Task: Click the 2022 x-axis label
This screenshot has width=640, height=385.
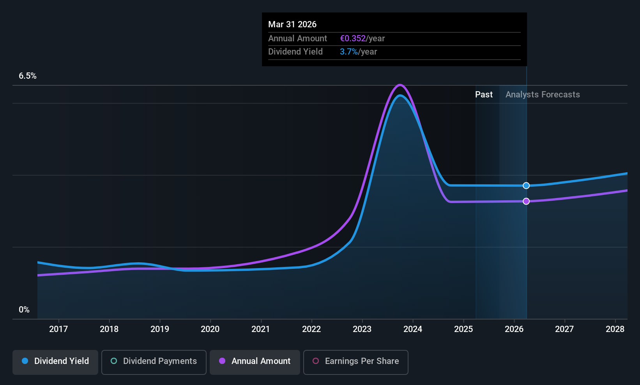Action: 311,329
